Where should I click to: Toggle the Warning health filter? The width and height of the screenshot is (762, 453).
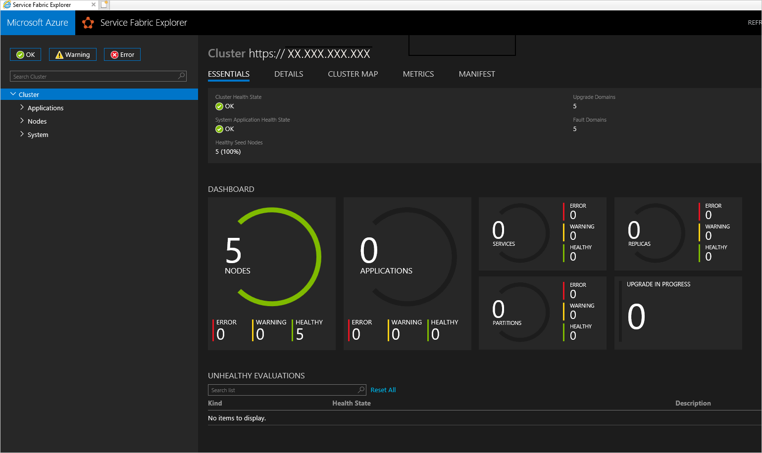[73, 54]
